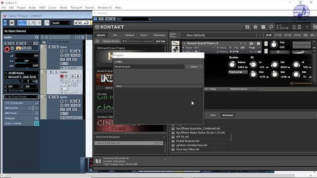The image size is (317, 178).
Task: Click Manage Libraries button
Action: click(x=111, y=41)
